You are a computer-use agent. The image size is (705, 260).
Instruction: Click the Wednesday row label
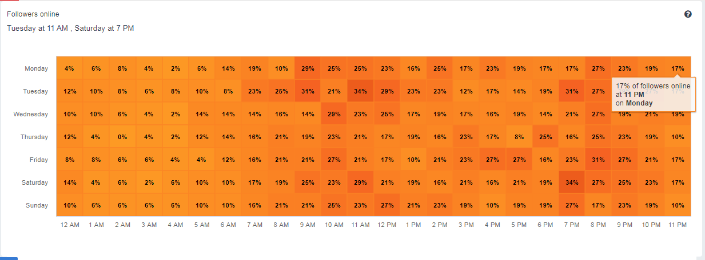click(x=31, y=114)
